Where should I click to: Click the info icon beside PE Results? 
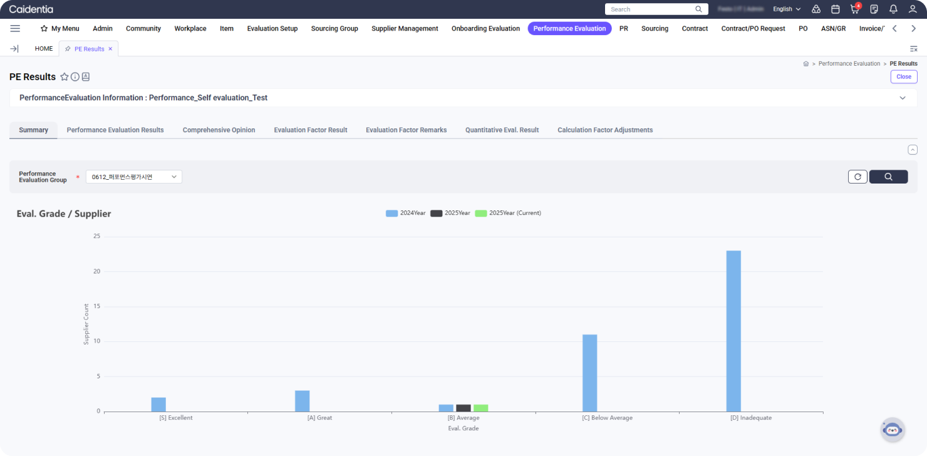[x=75, y=77]
